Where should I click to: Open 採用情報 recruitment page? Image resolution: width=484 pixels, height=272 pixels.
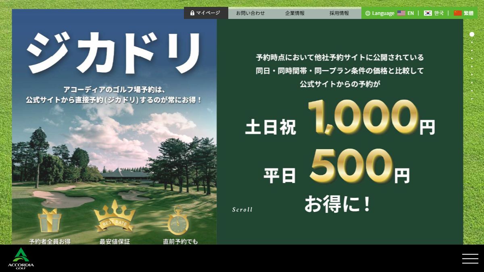pyautogui.click(x=339, y=13)
